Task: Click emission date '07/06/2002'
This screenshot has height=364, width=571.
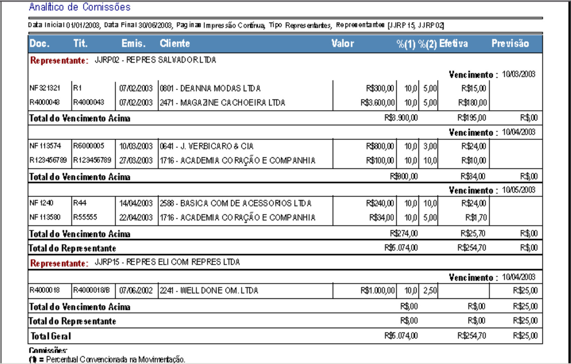Action: 136,291
